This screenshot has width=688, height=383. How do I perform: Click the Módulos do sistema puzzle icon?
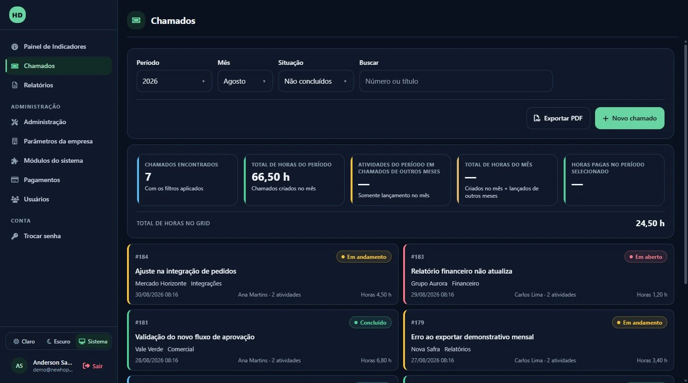(x=15, y=160)
